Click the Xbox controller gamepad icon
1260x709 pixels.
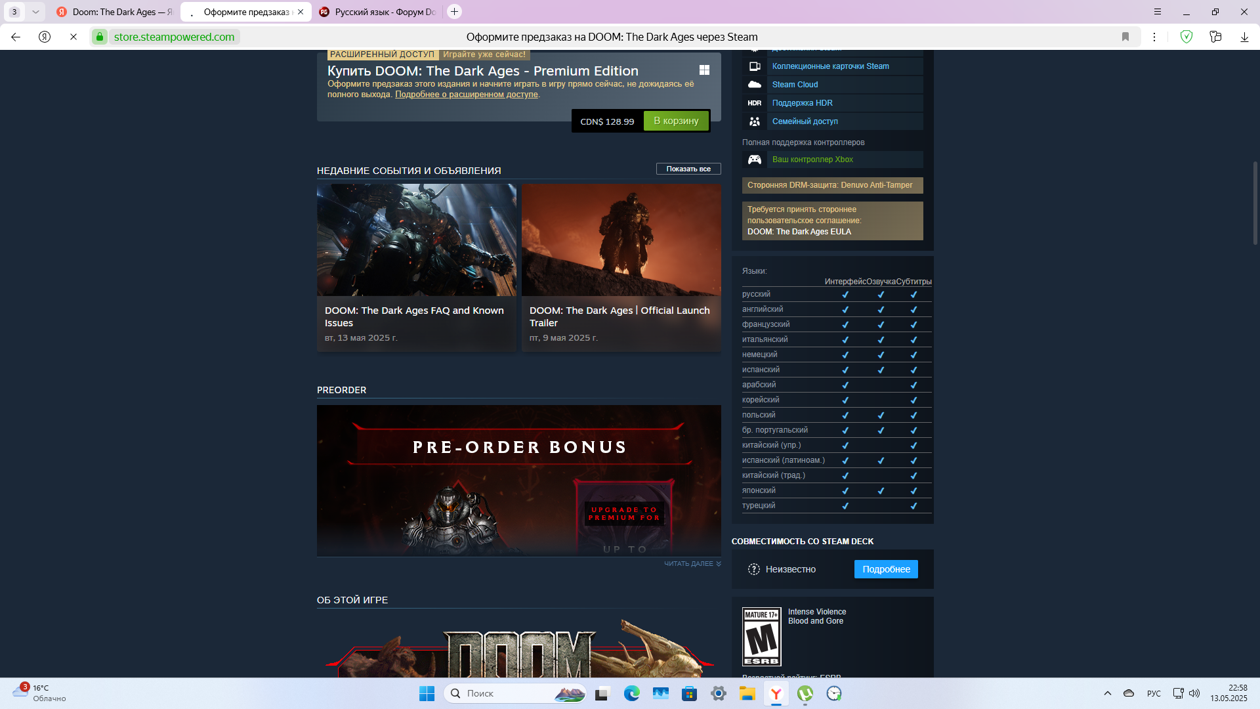pyautogui.click(x=755, y=160)
